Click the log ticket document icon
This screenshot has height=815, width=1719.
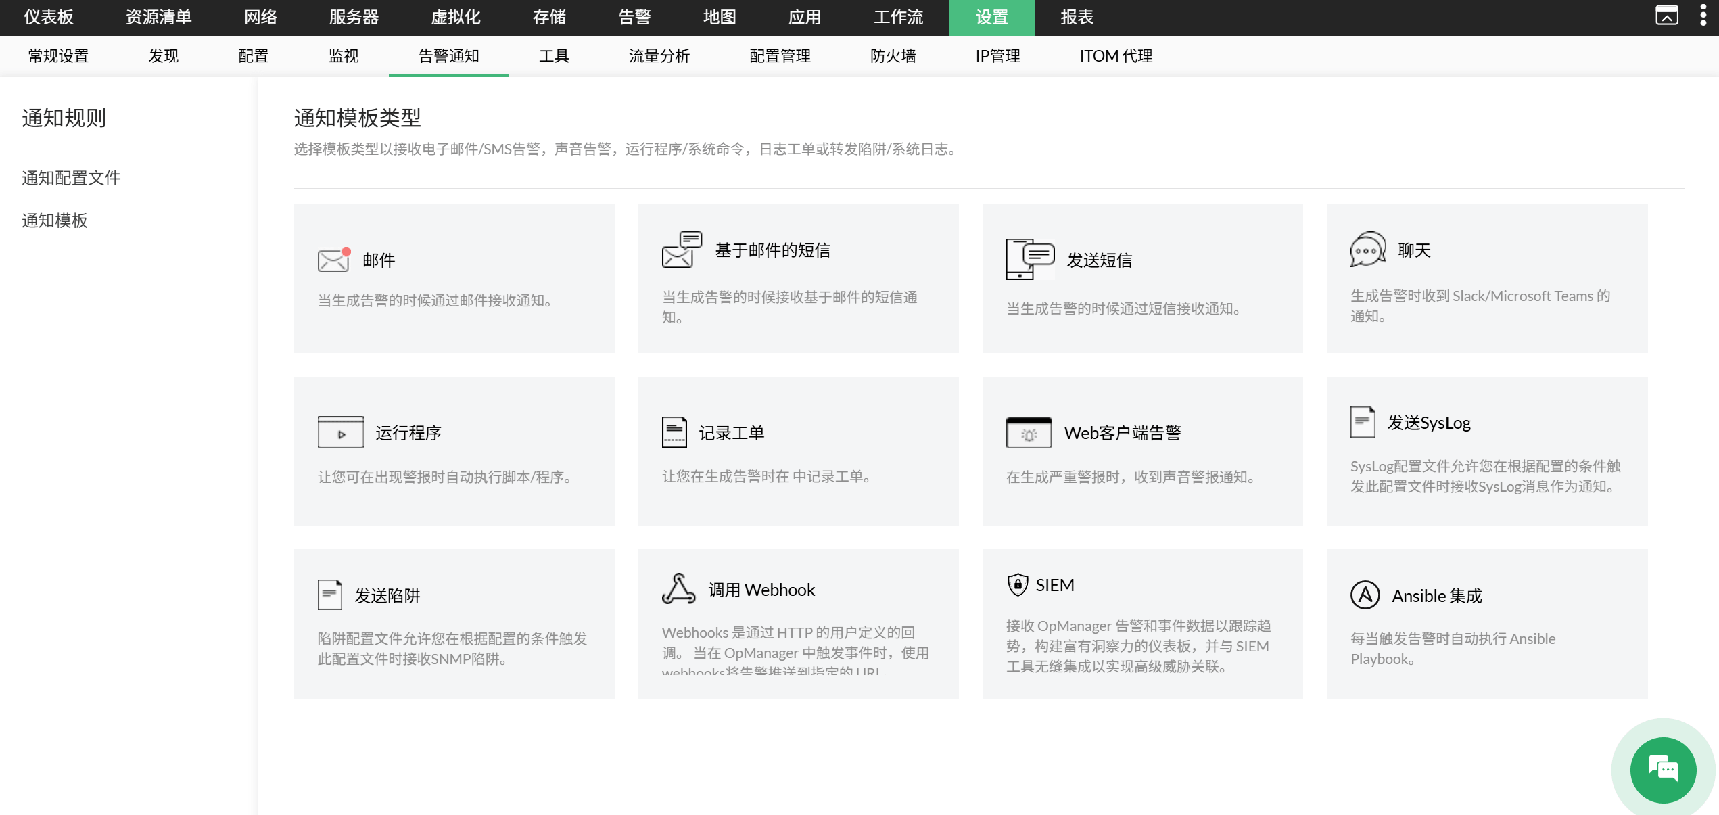tap(674, 432)
